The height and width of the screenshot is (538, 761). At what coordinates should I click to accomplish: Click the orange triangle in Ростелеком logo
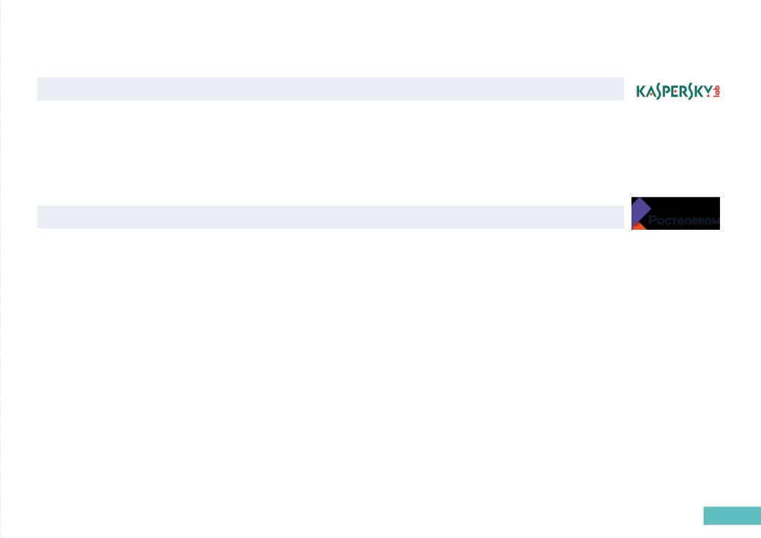[639, 227]
